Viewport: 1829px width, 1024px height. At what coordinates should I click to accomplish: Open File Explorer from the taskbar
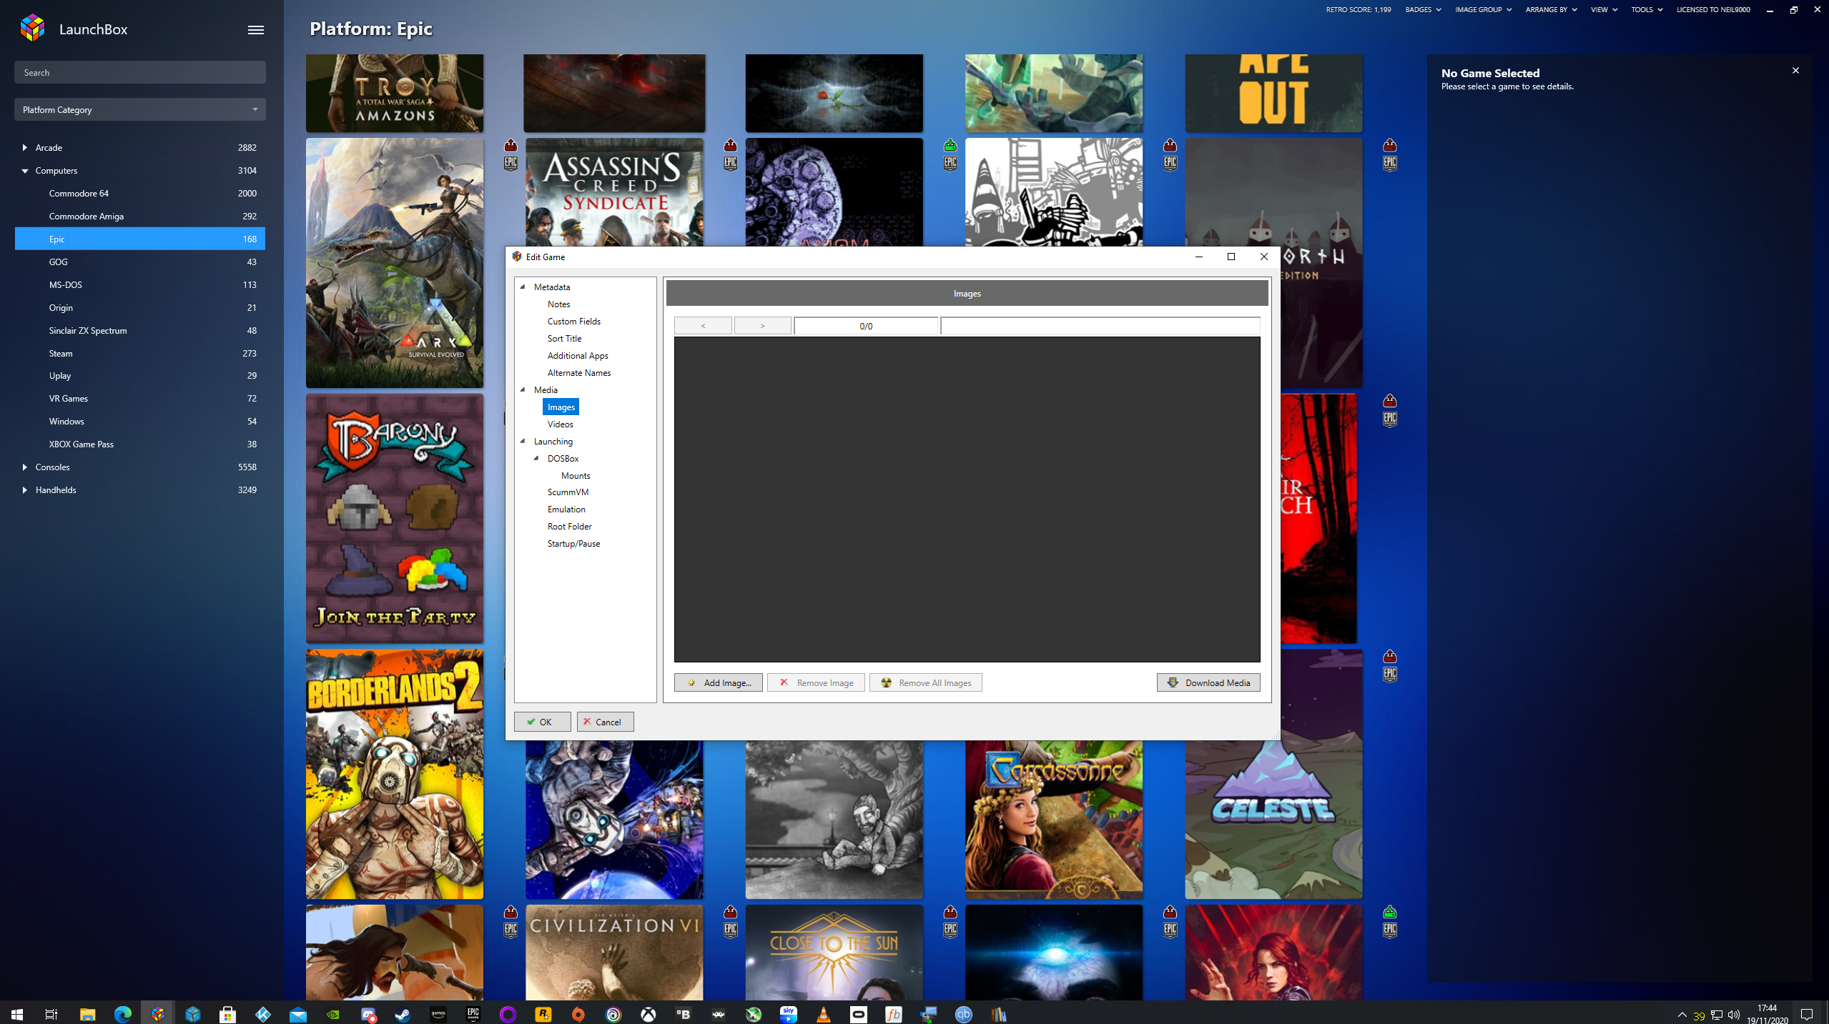coord(87,1014)
